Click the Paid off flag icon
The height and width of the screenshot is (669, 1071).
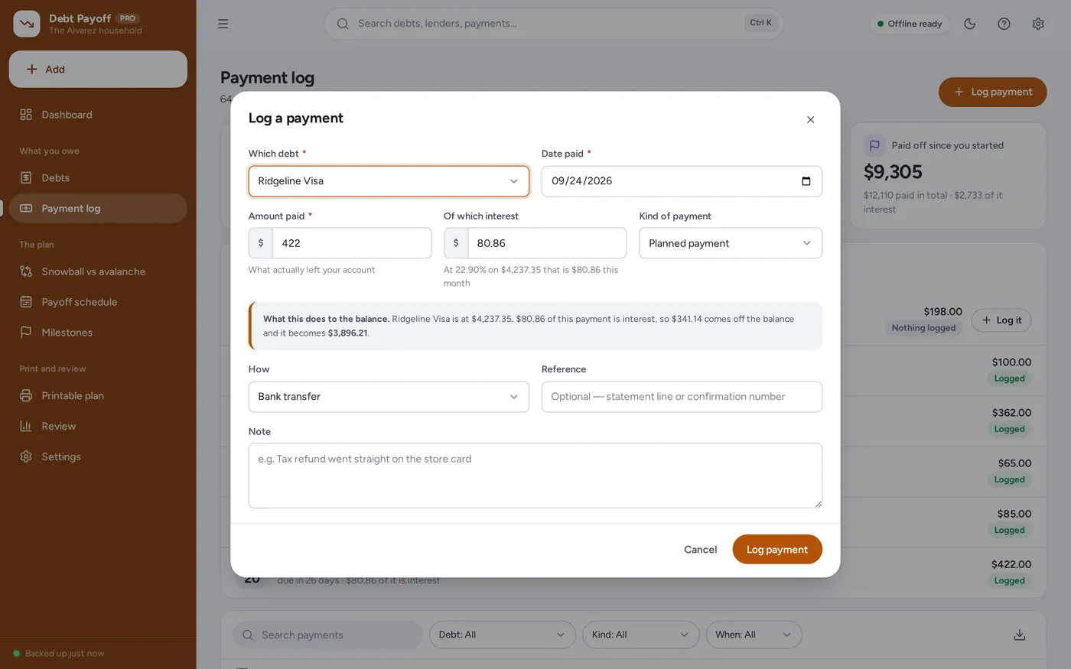click(x=874, y=145)
